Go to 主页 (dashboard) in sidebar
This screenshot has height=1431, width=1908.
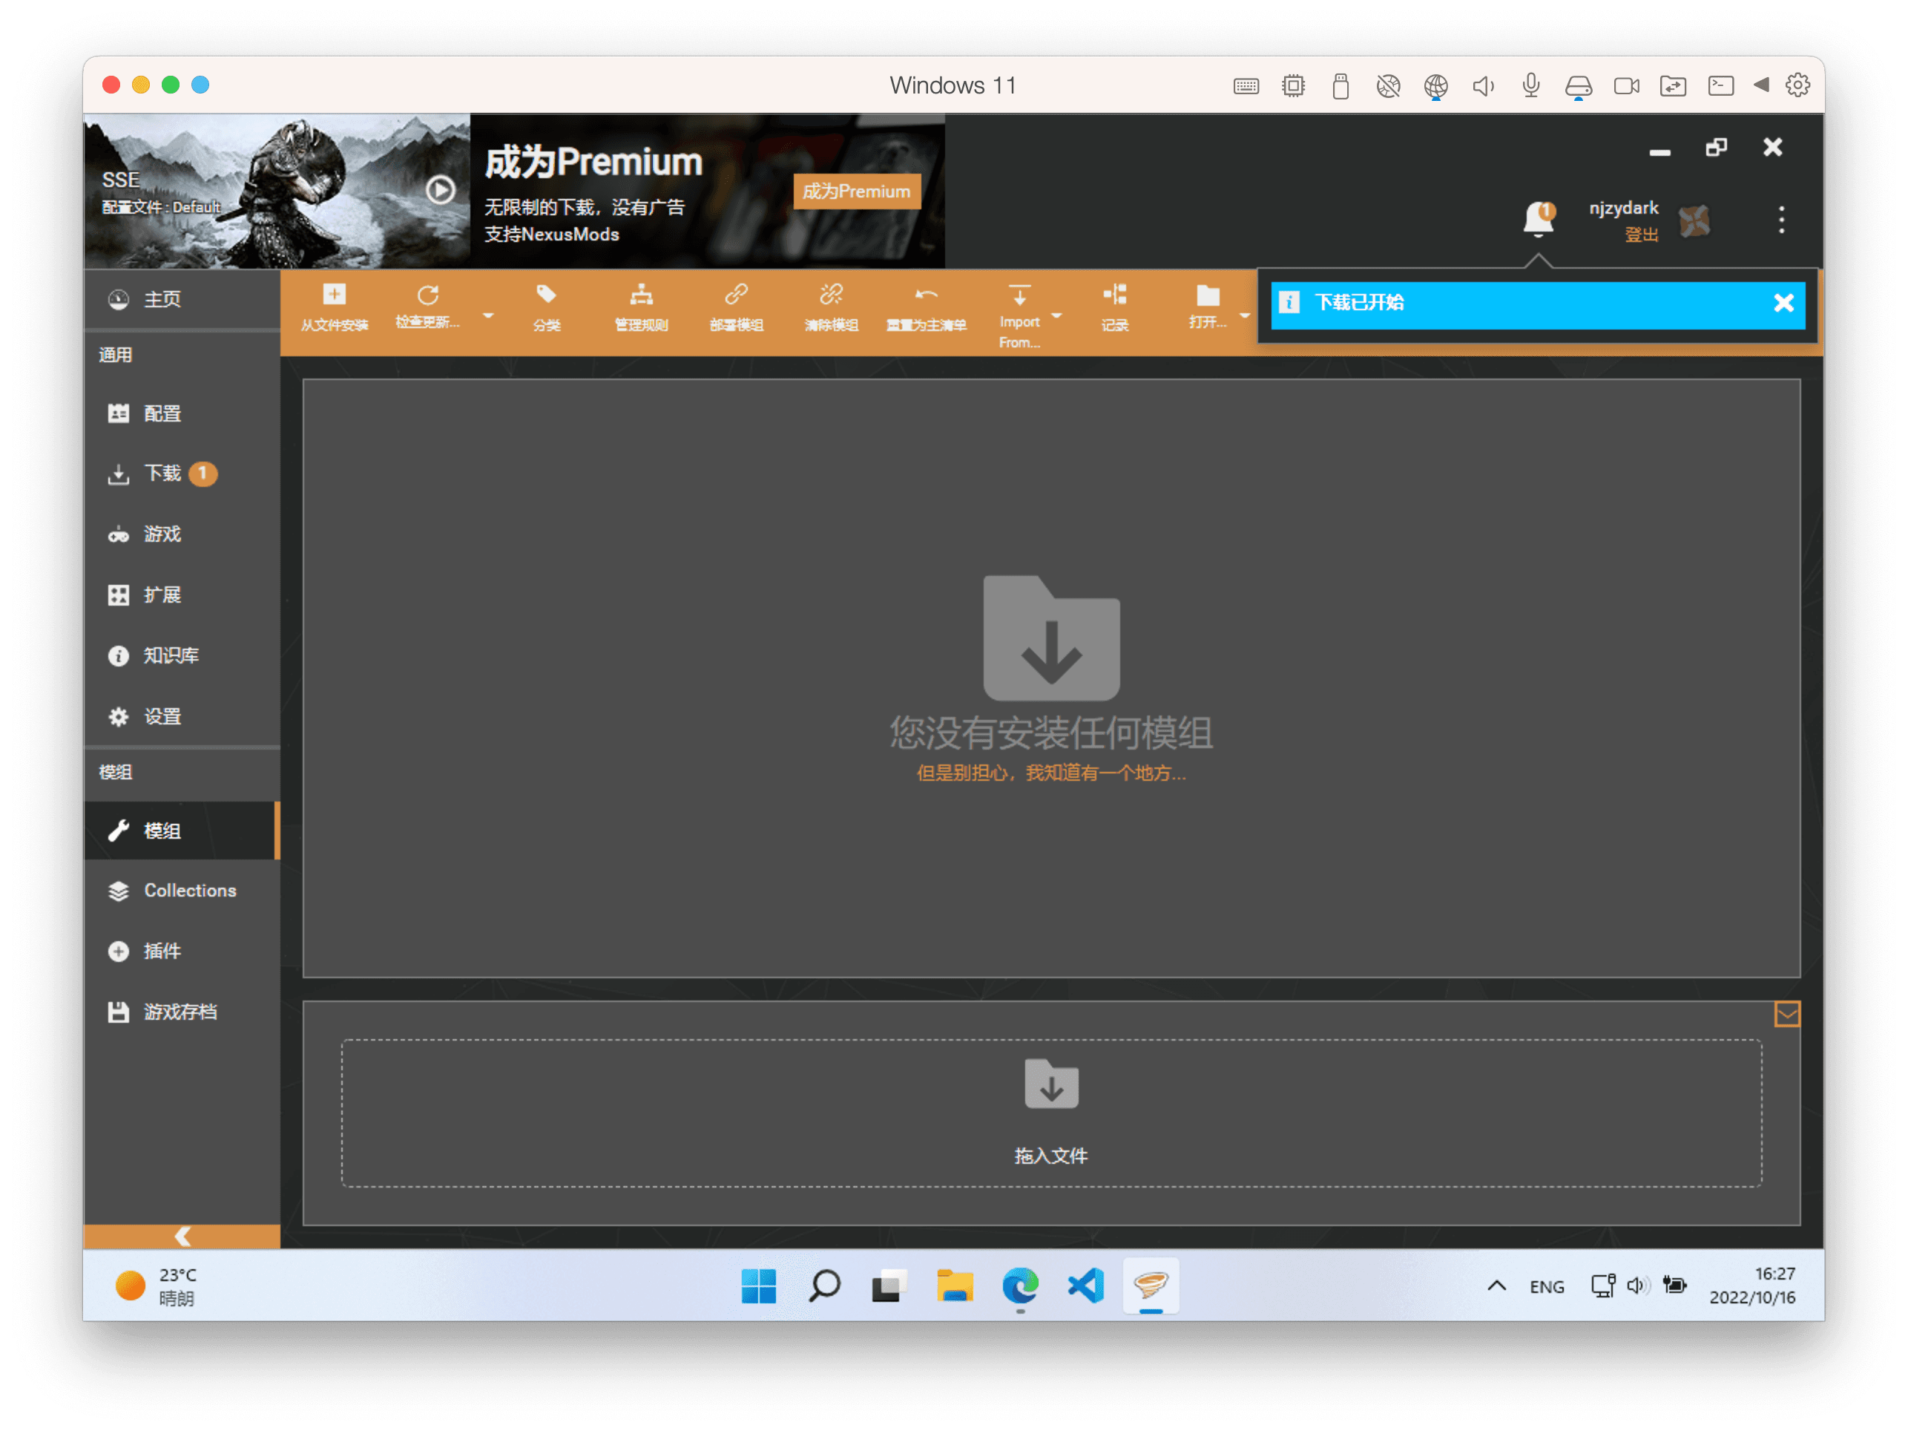point(182,300)
